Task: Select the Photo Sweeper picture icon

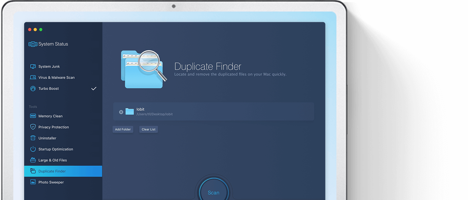Action: click(x=33, y=182)
